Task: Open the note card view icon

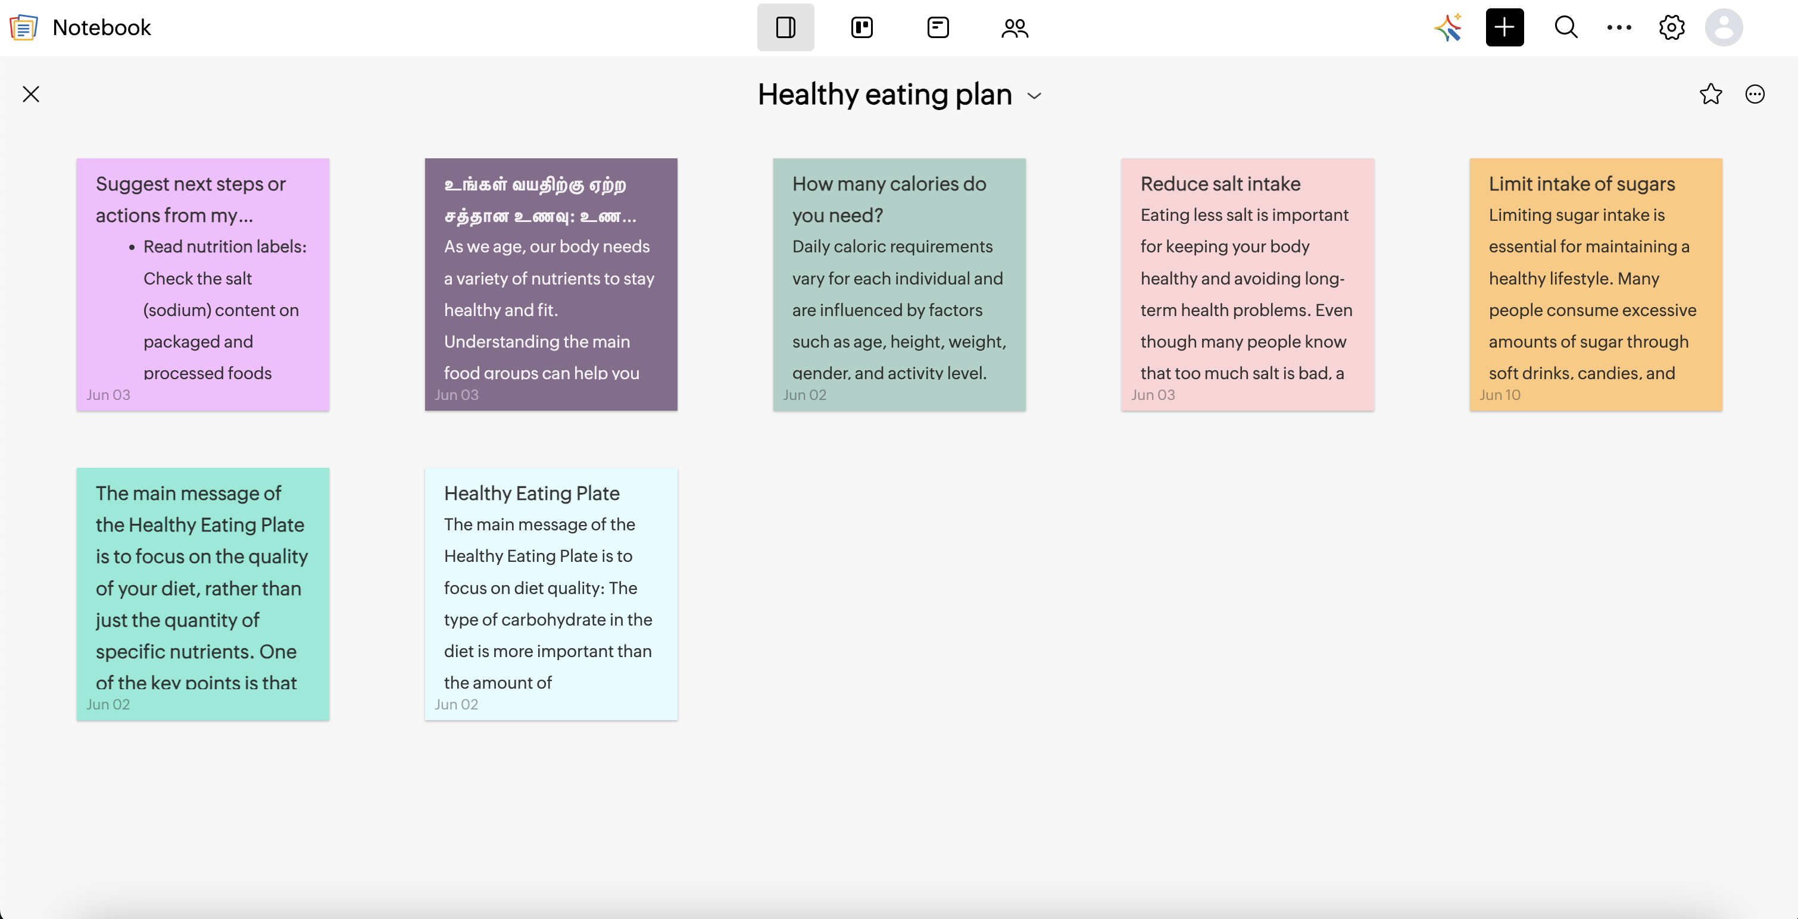Action: (937, 27)
